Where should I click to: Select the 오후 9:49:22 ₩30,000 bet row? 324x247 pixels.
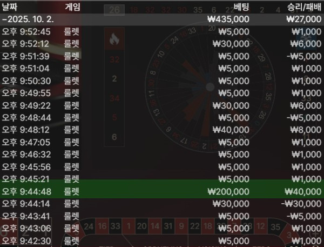click(x=162, y=105)
